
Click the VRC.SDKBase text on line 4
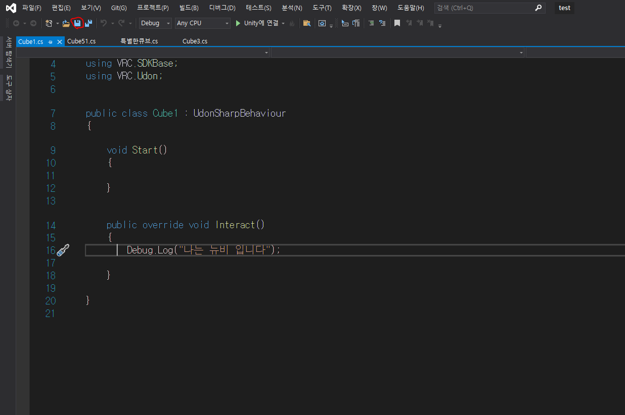click(146, 63)
